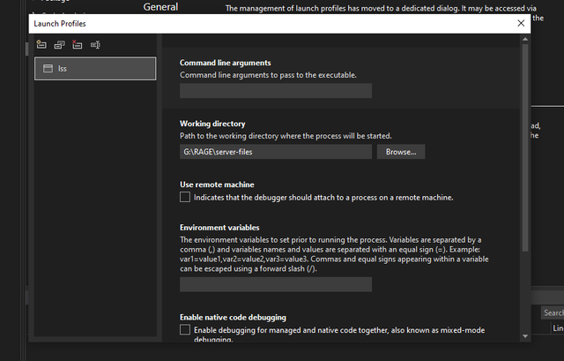Screen dimensions: 564x361
Task: Click the Working directory heading text
Action: 212,124
